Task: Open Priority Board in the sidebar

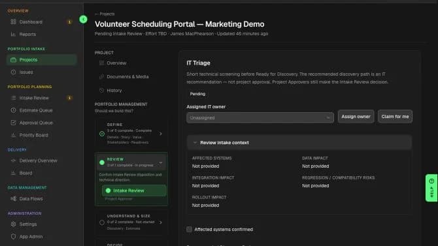Action: (x=41, y=135)
